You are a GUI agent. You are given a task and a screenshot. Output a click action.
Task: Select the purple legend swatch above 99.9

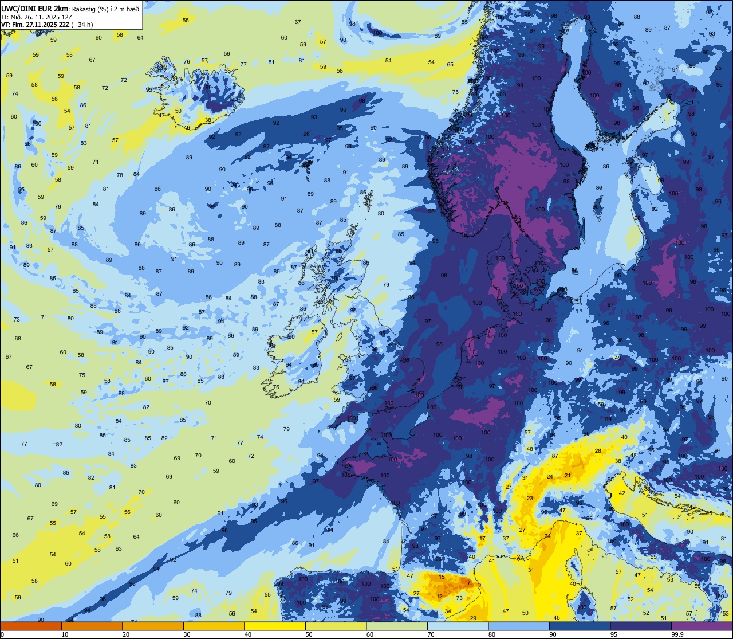[x=702, y=626]
